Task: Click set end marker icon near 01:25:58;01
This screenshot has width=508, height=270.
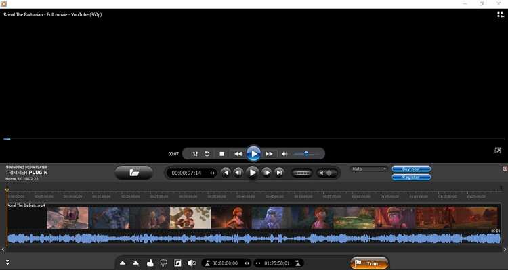Action: click(x=297, y=263)
